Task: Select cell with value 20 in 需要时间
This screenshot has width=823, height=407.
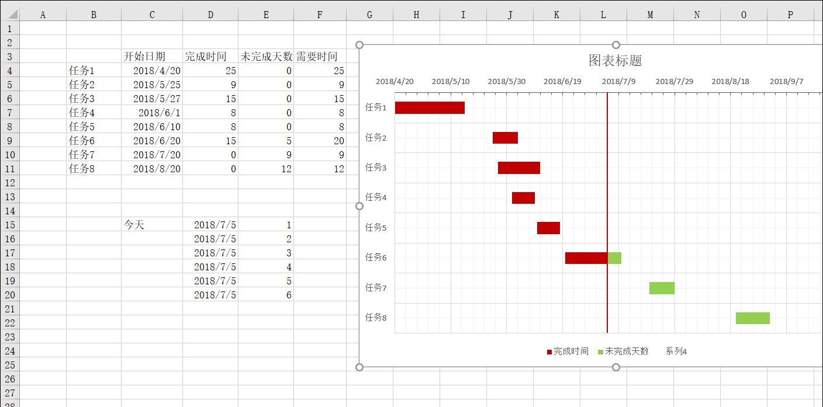Action: point(320,141)
